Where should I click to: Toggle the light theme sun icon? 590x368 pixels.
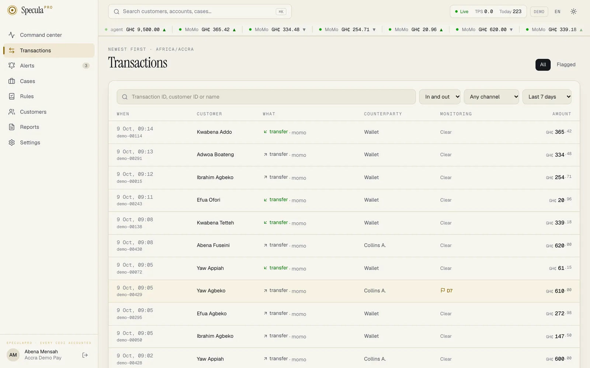tap(573, 11)
